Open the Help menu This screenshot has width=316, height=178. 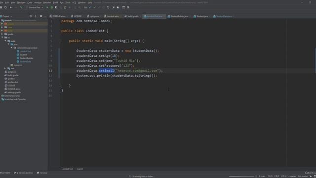click(x=90, y=2)
